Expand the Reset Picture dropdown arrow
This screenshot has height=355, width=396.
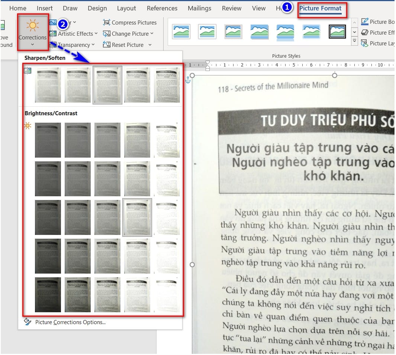tap(150, 45)
